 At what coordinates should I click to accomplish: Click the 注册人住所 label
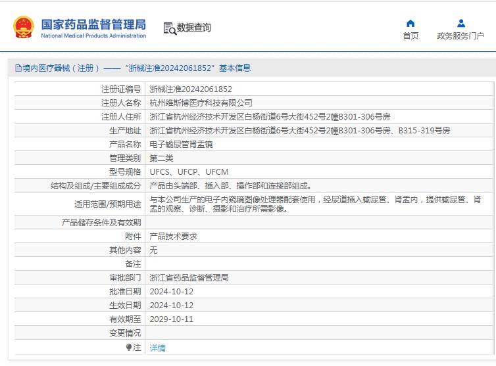(x=121, y=116)
